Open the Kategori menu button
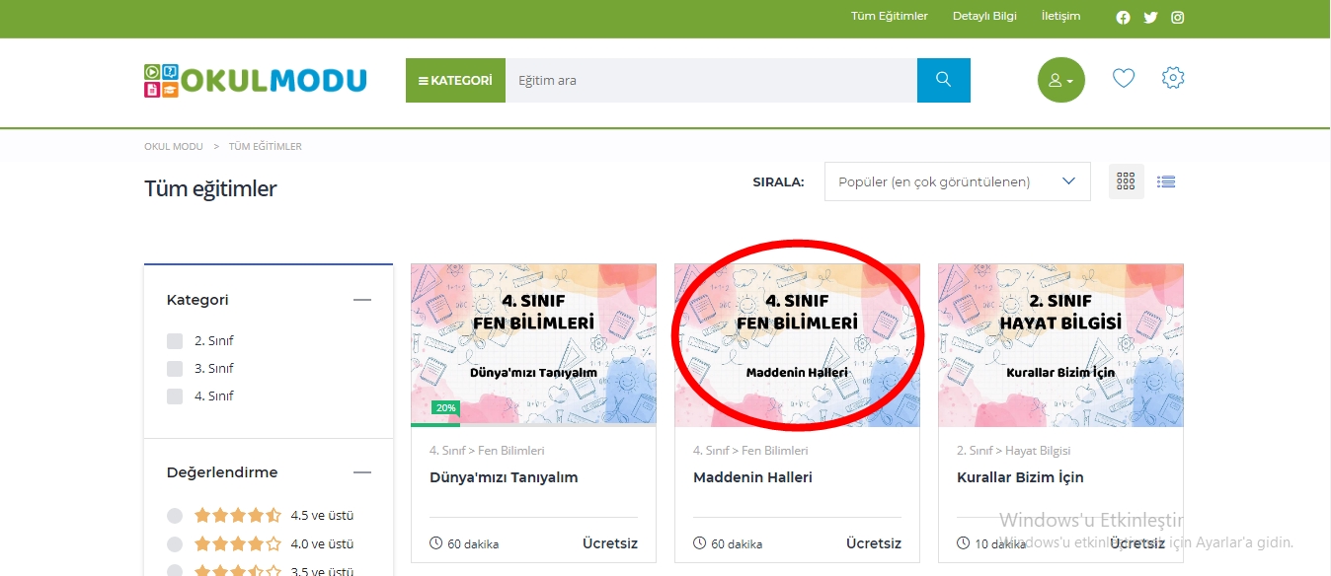The width and height of the screenshot is (1331, 576). click(x=456, y=80)
